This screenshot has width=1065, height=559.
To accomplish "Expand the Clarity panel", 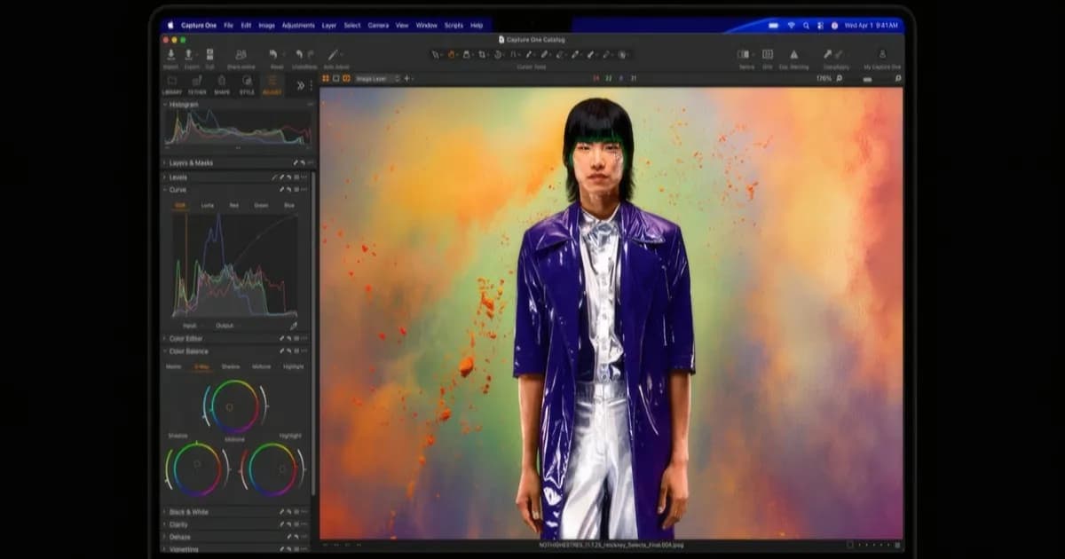I will coord(165,524).
